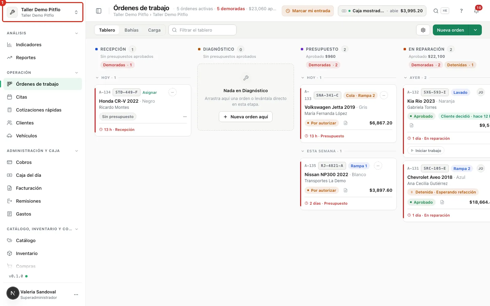Click Valeria Sandoval profile avatar
The width and height of the screenshot is (490, 306).
click(13, 293)
